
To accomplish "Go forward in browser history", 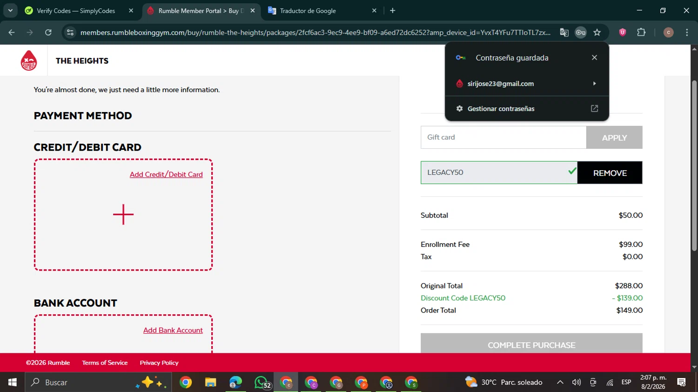I will pyautogui.click(x=30, y=32).
